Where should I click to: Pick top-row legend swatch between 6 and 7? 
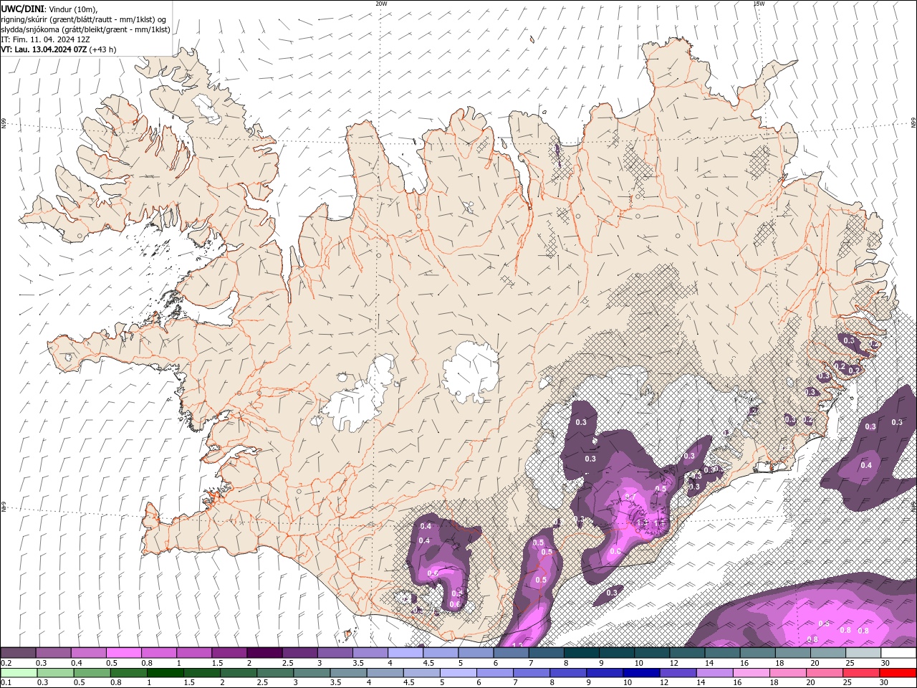511,653
